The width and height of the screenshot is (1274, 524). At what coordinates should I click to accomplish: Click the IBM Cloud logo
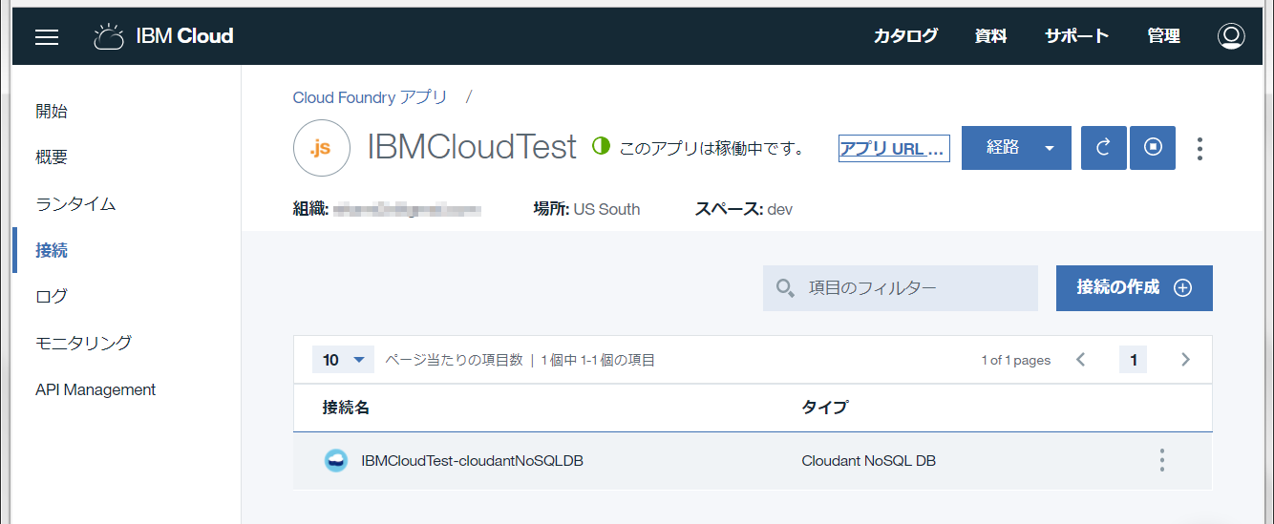tap(163, 36)
